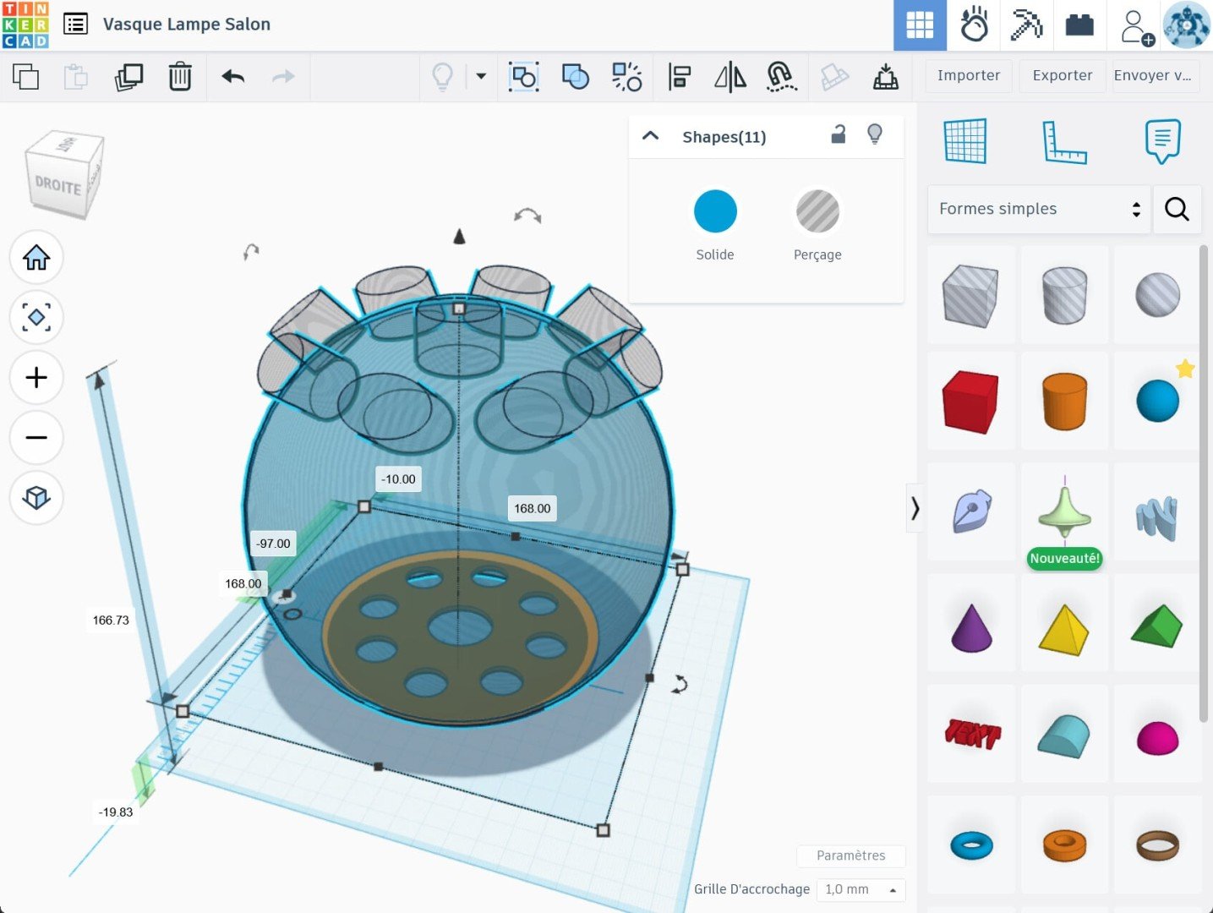Open the design list menu icon
The width and height of the screenshot is (1213, 913).
76,25
